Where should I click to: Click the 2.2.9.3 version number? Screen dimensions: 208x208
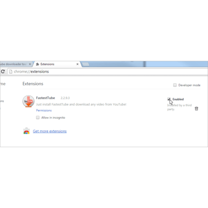tap(65, 98)
